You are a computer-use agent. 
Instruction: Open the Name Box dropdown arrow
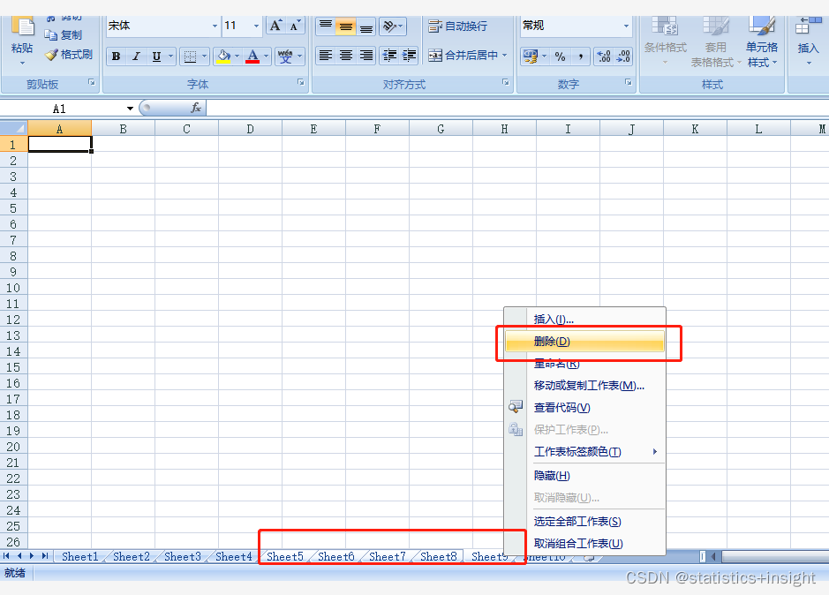click(x=130, y=109)
